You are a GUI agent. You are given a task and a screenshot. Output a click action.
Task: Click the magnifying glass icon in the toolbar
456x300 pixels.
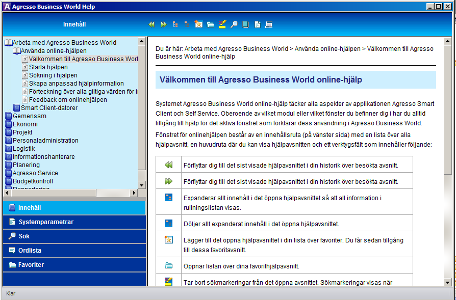[x=234, y=24]
